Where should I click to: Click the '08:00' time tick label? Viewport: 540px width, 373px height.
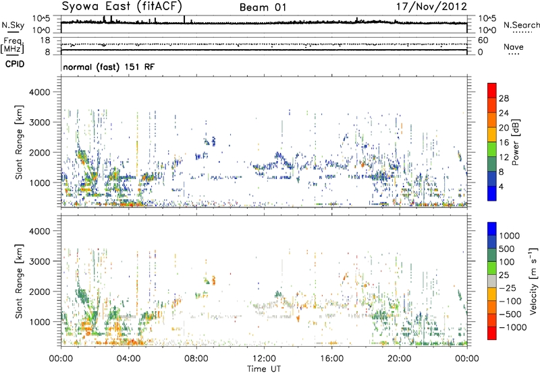point(196,359)
